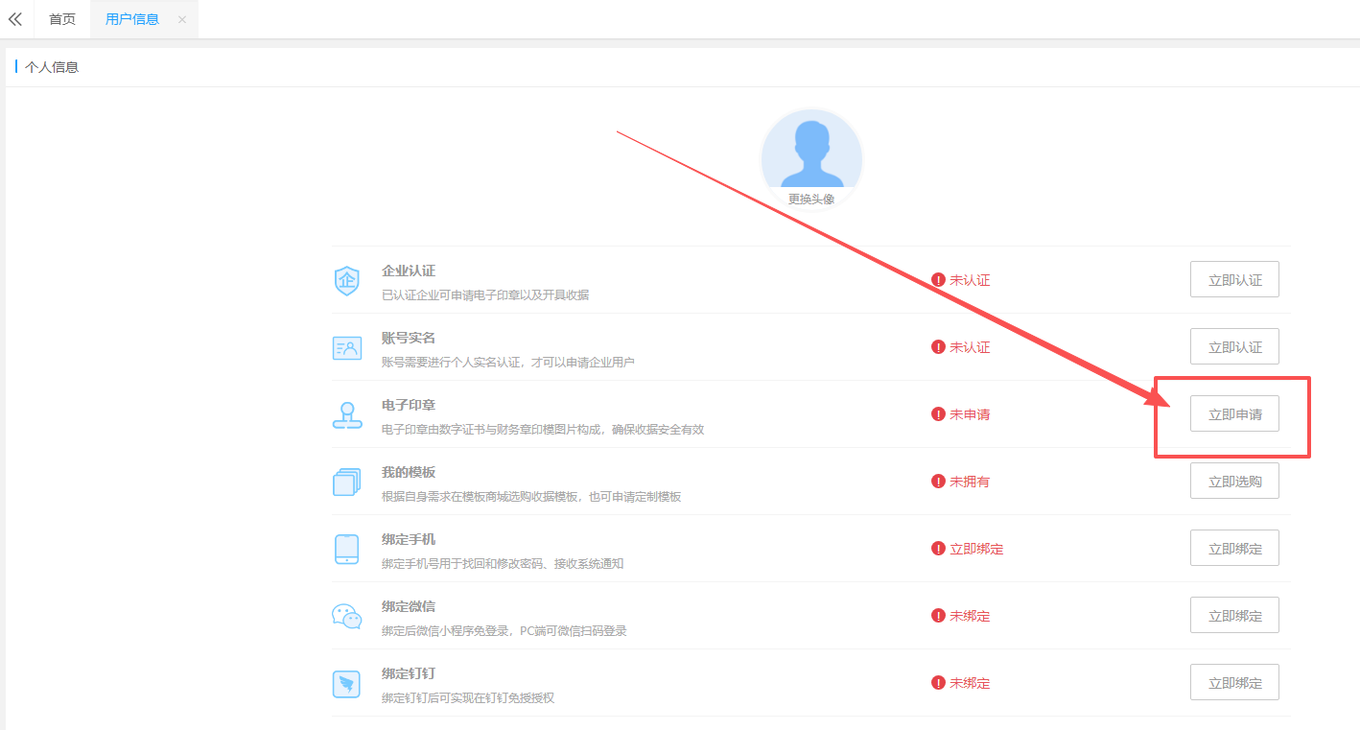Click 立即绑定 button for 绑定手机

tap(1234, 549)
